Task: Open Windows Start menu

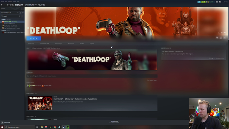Action: tap(2, 127)
